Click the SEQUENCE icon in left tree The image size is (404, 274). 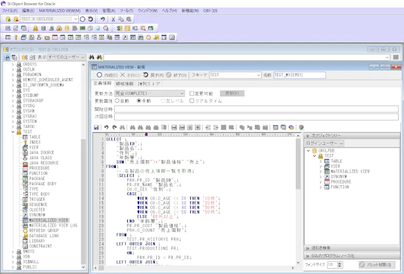[25, 205]
